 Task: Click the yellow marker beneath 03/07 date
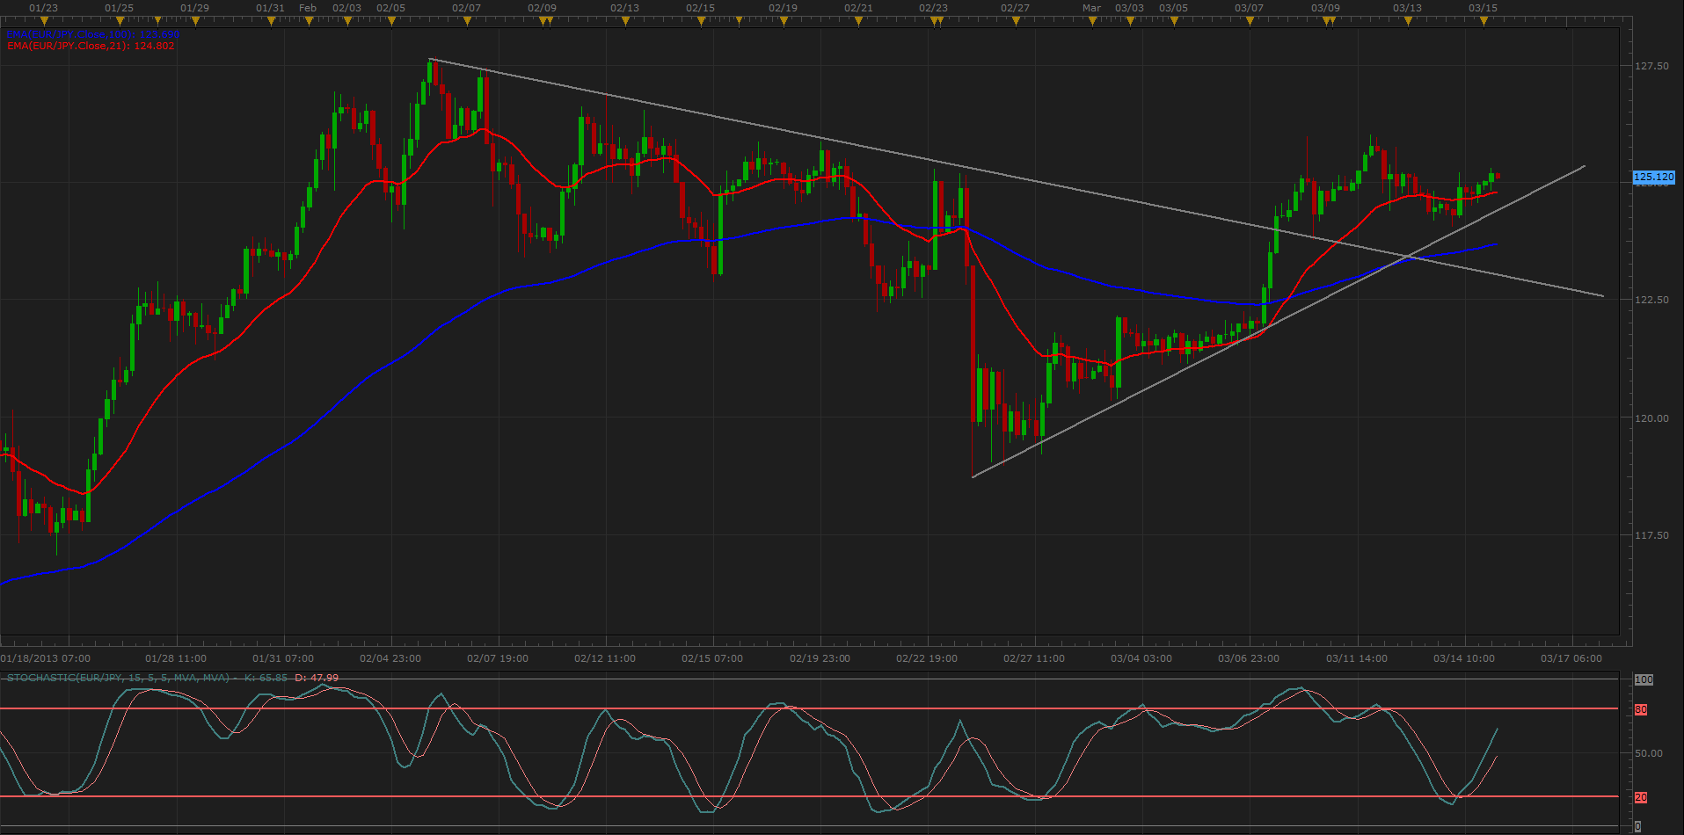pyautogui.click(x=1250, y=21)
